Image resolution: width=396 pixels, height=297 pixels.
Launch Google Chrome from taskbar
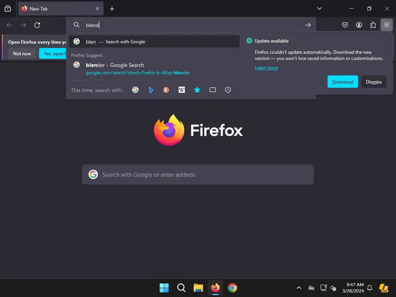point(232,288)
